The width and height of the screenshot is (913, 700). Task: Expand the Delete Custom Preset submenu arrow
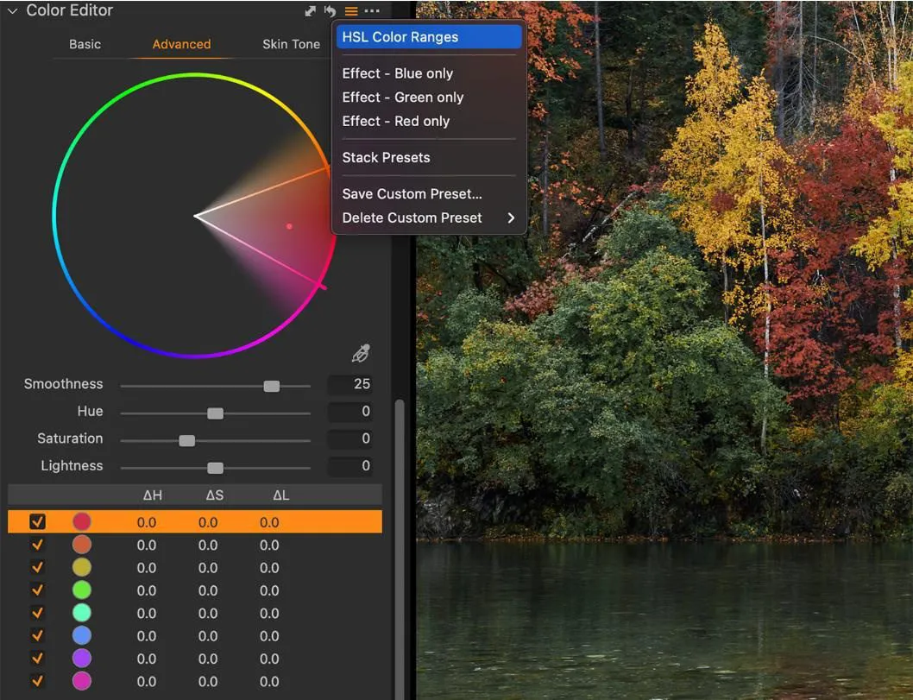coord(511,218)
